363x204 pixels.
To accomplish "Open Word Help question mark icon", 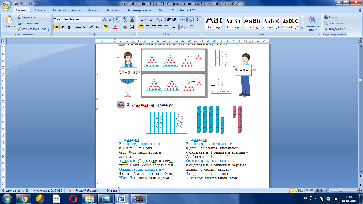I will tap(360, 10).
